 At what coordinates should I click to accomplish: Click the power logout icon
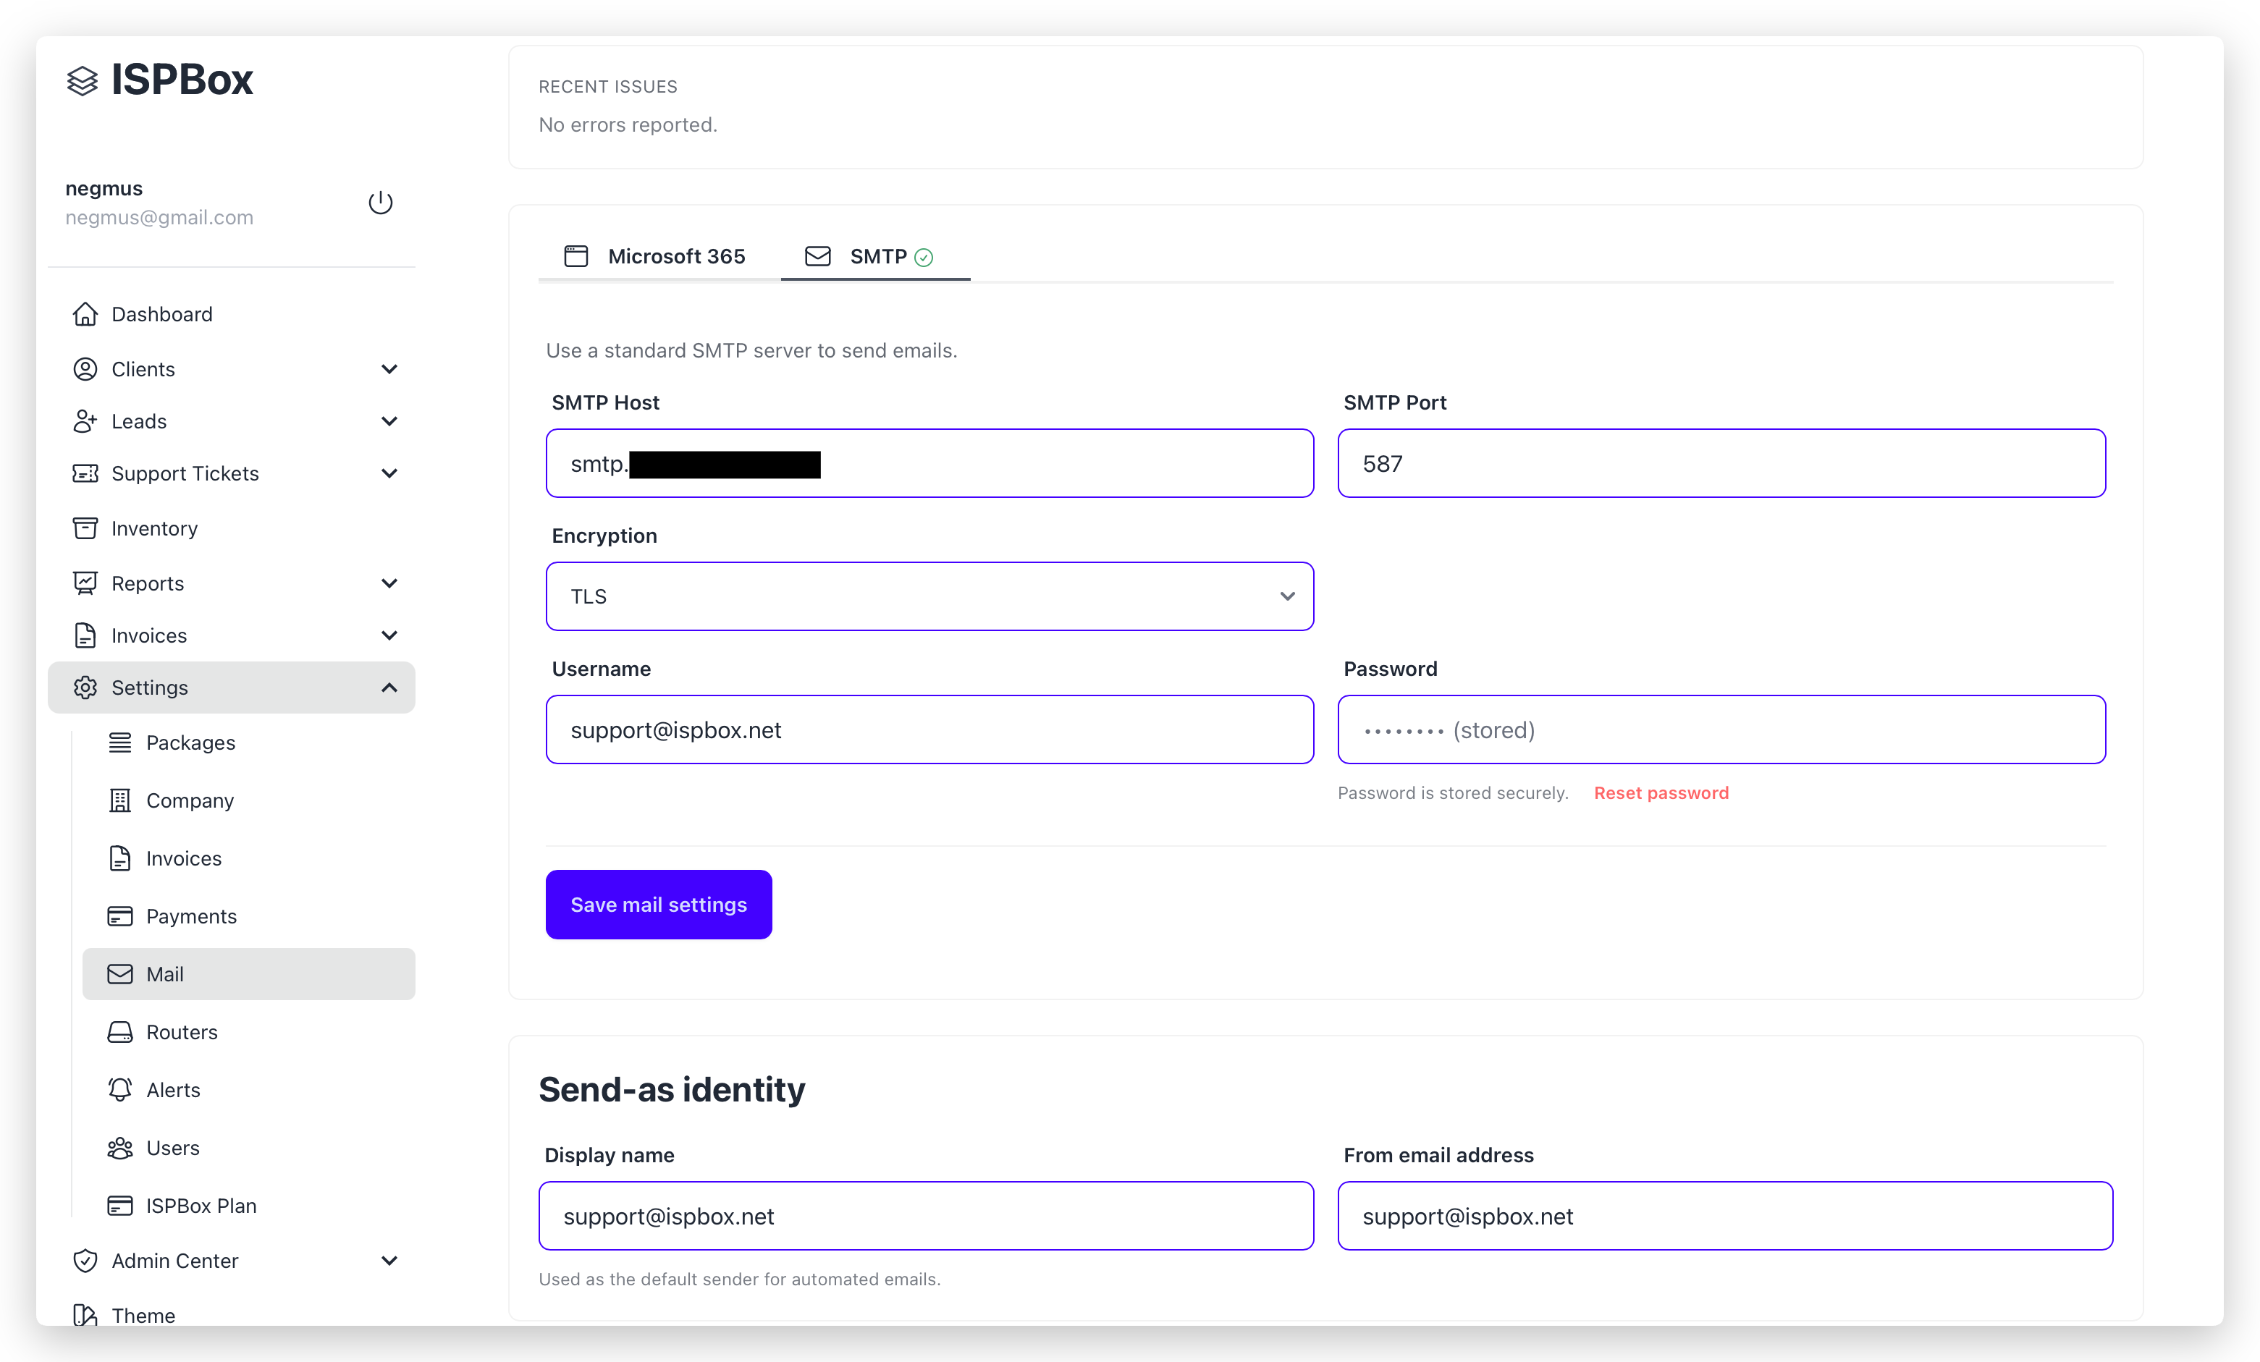point(380,202)
